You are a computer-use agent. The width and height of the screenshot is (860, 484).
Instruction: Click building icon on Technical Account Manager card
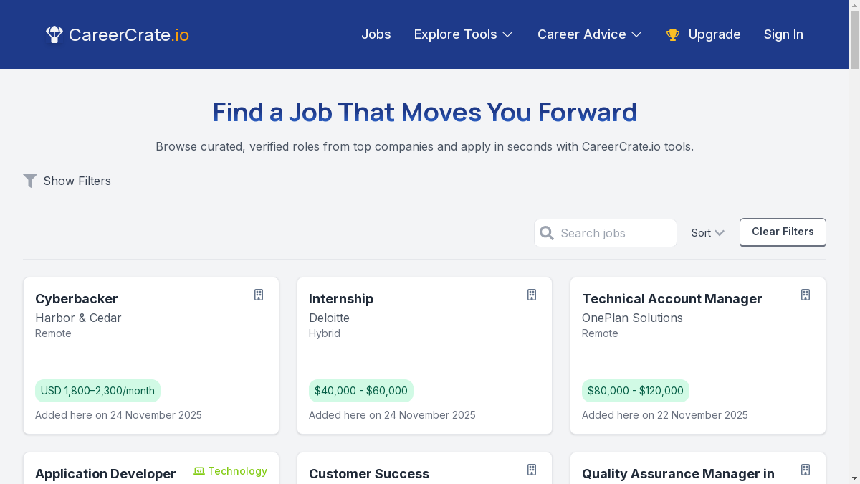coord(806,295)
